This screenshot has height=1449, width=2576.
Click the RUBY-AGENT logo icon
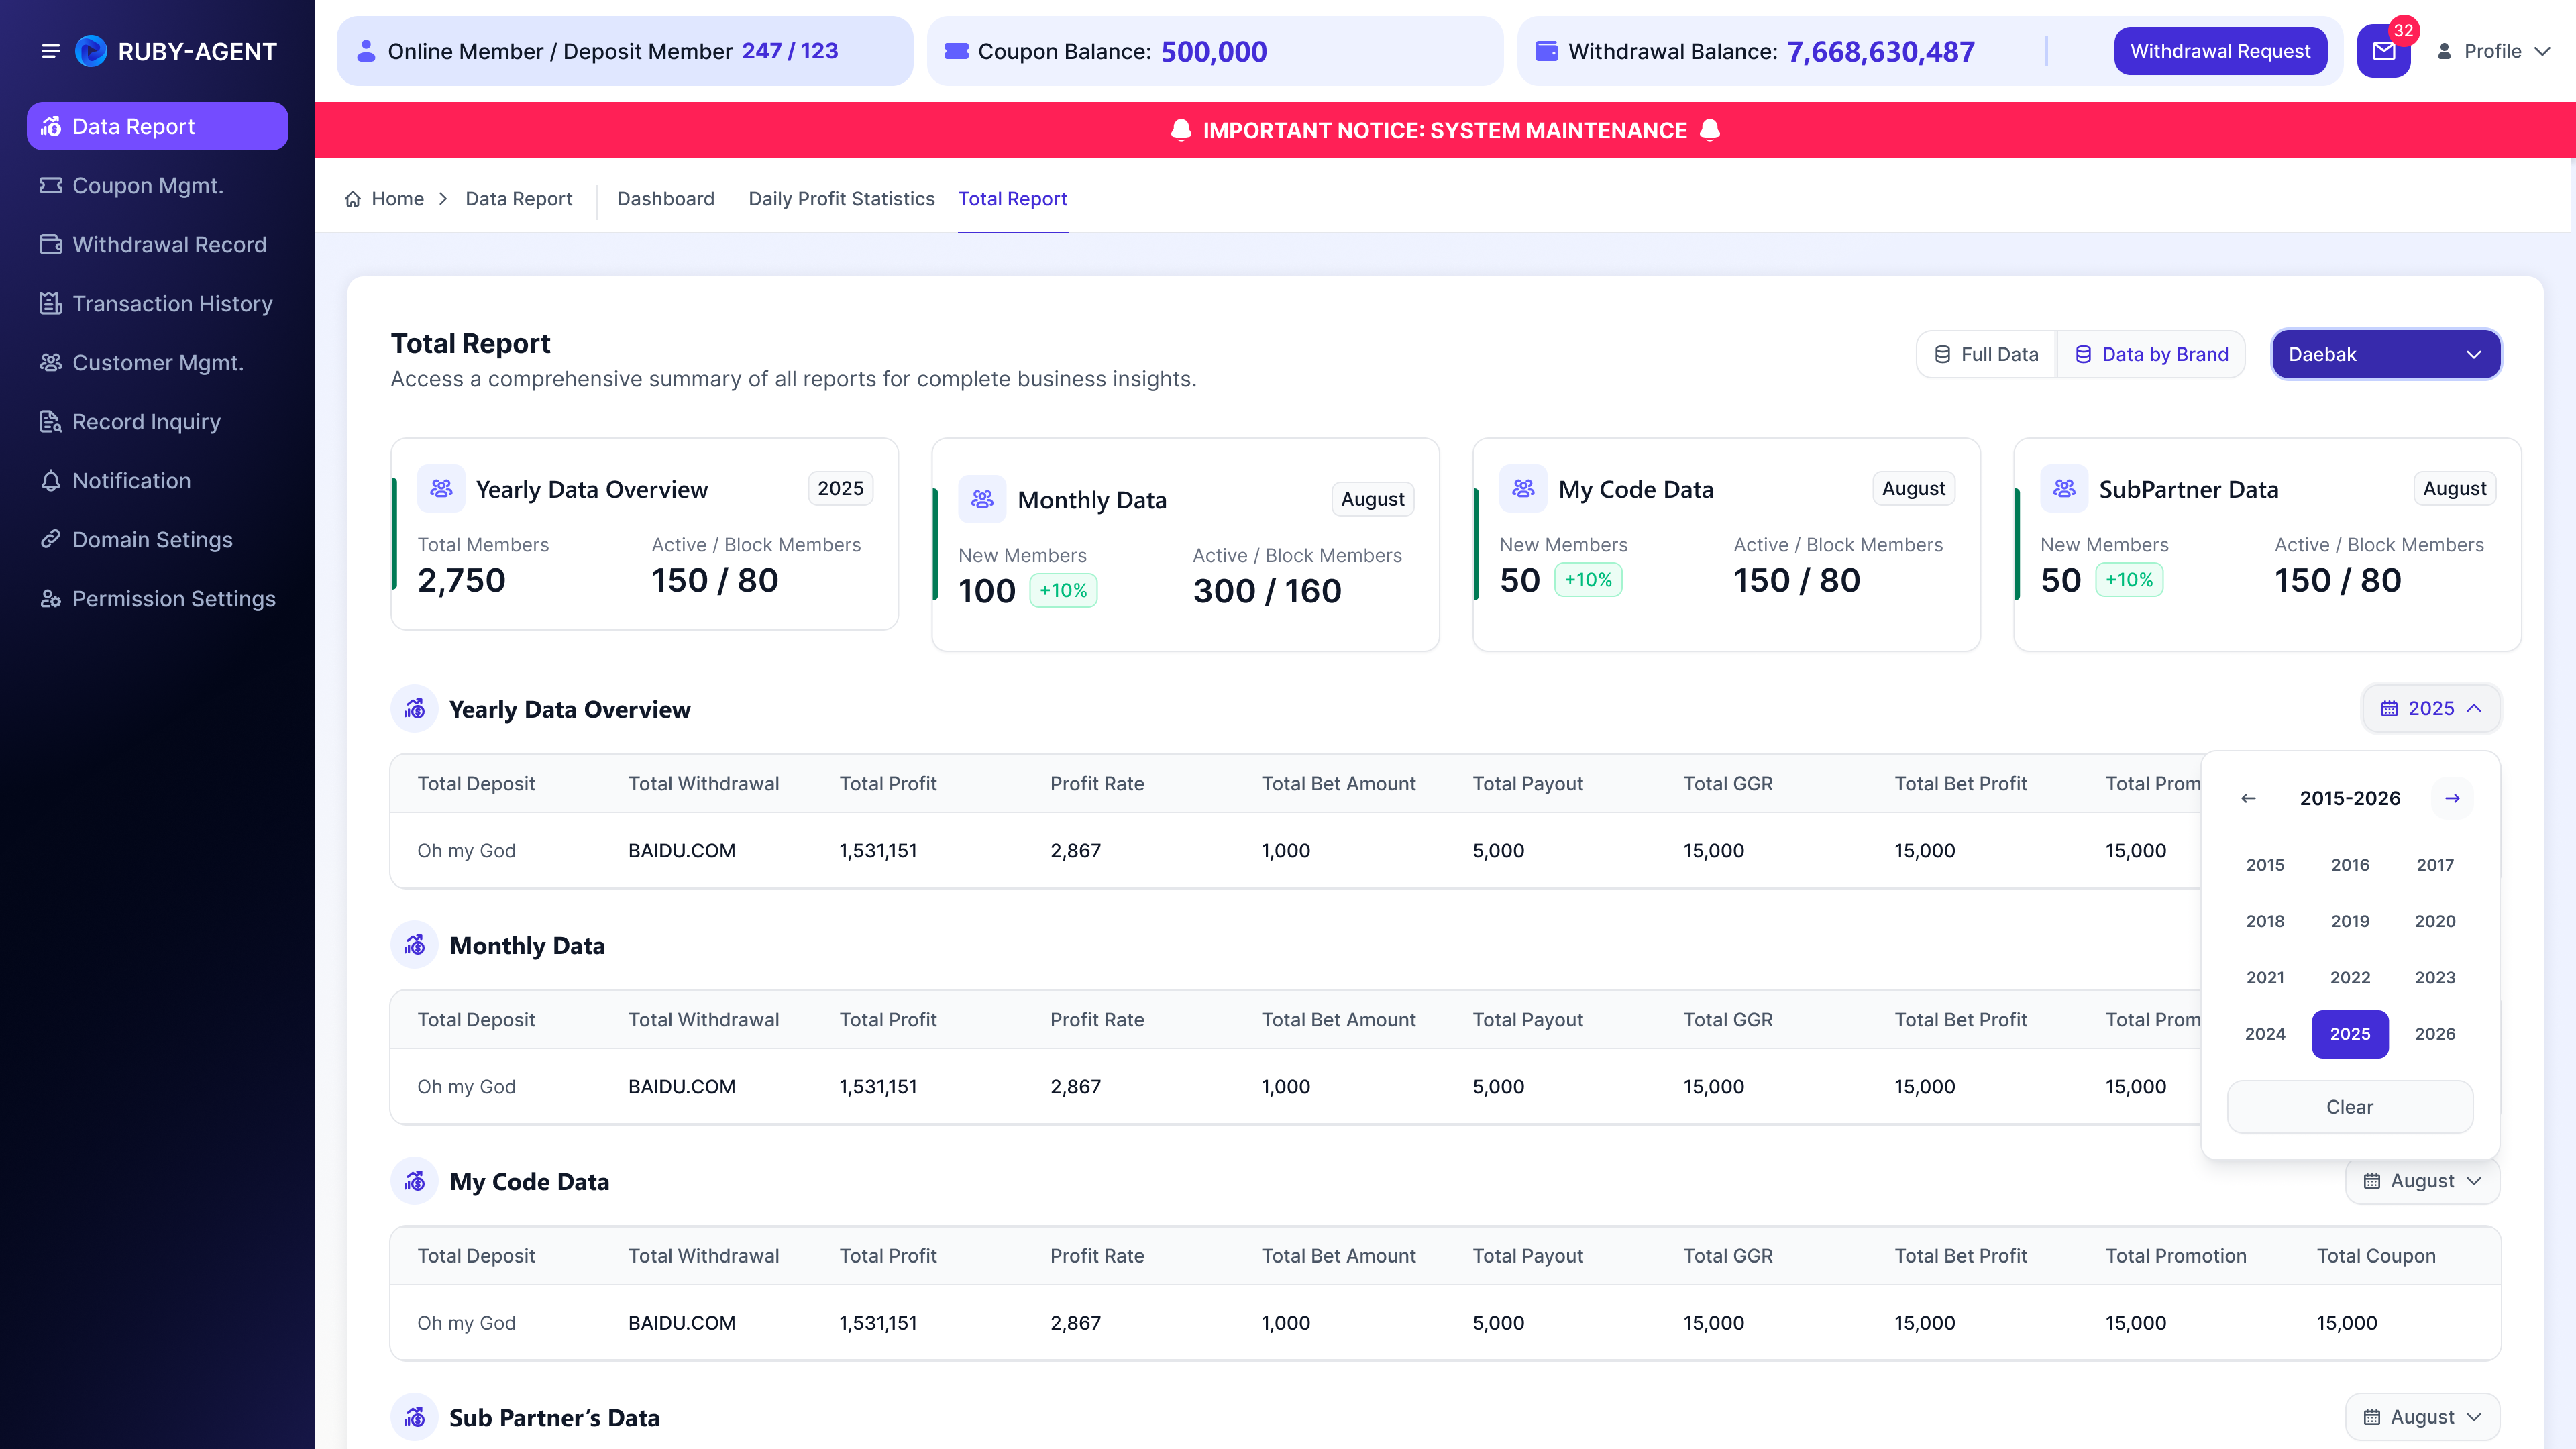pos(91,51)
